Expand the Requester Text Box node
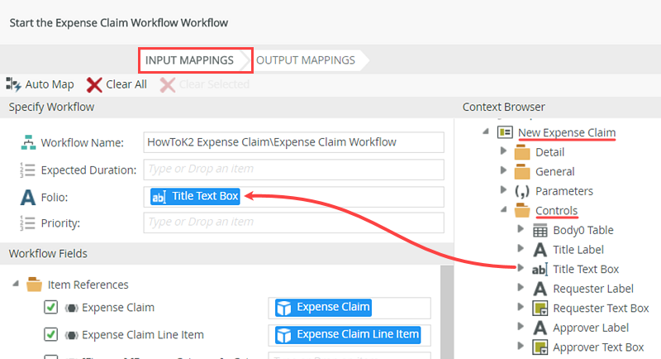Viewport: 661px width, 359px height. (x=521, y=307)
